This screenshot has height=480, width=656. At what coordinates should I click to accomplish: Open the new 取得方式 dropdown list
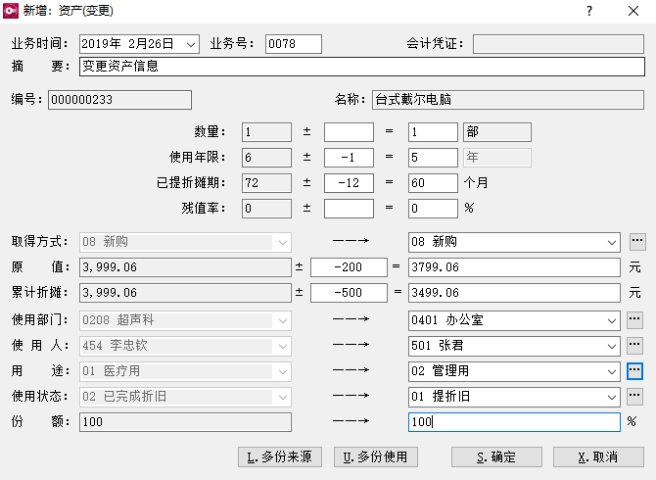pyautogui.click(x=612, y=242)
